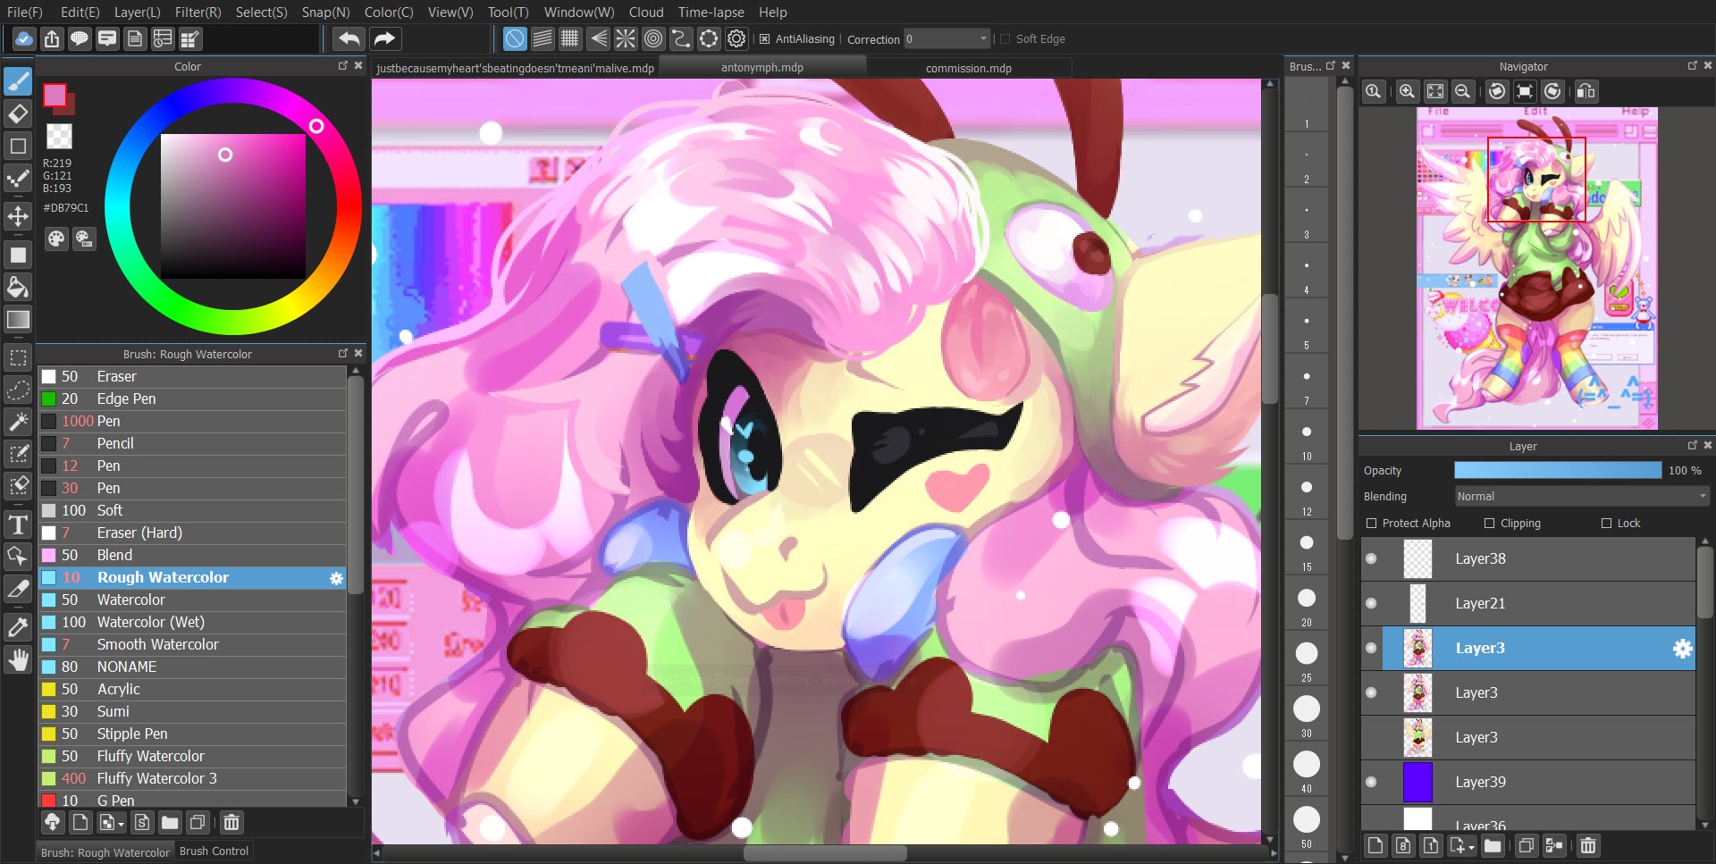Select the Edge Pen brush
Image resolution: width=1716 pixels, height=864 pixels.
(191, 399)
